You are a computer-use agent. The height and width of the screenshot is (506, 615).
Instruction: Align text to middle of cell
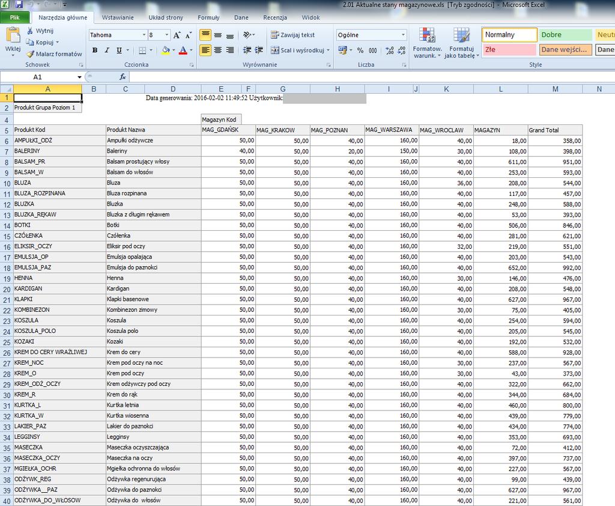coord(217,35)
